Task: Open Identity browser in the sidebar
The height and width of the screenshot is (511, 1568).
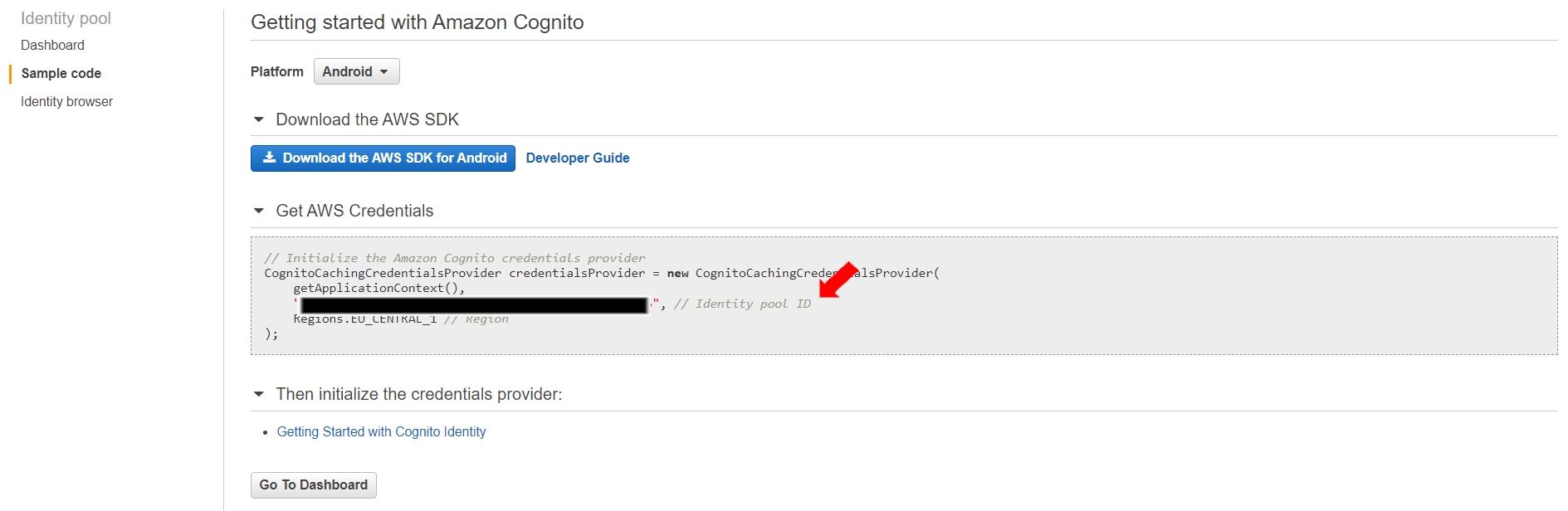Action: tap(66, 102)
